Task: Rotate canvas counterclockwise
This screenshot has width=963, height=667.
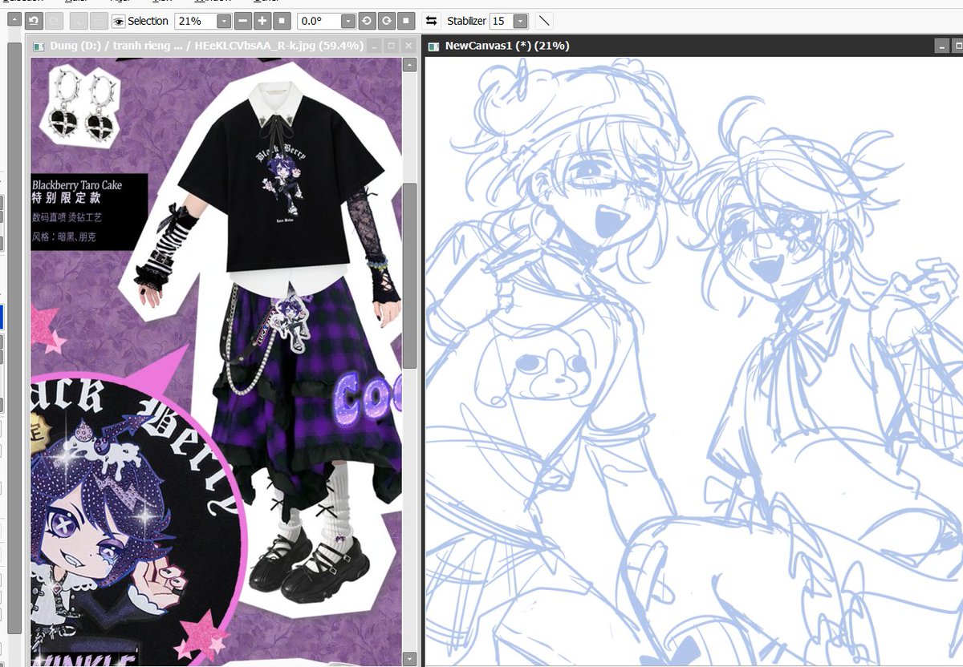Action: (367, 21)
